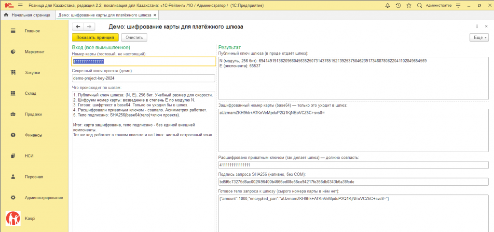Viewport: 494px width, 232px height.
Task: Open favorites star icon in title bar
Action: pos(409,5)
